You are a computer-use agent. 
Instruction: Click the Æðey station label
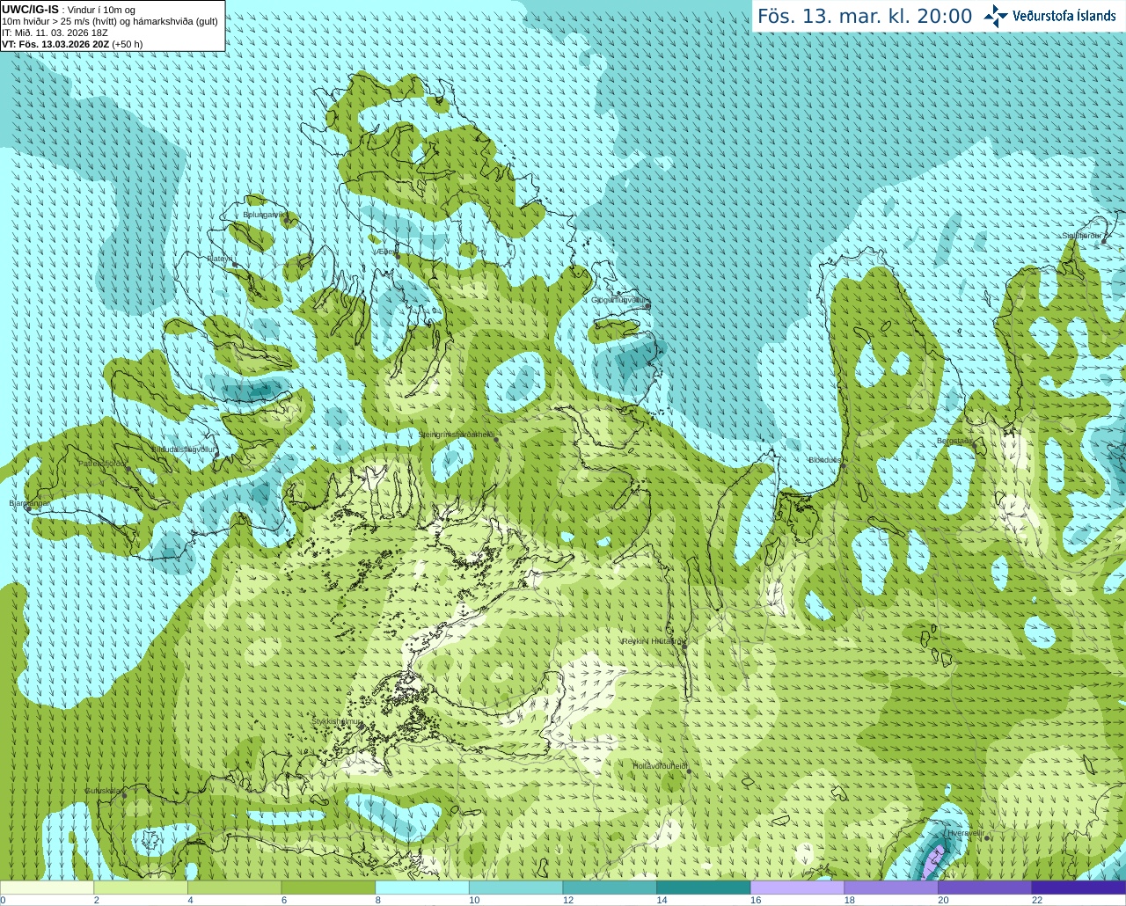[387, 252]
